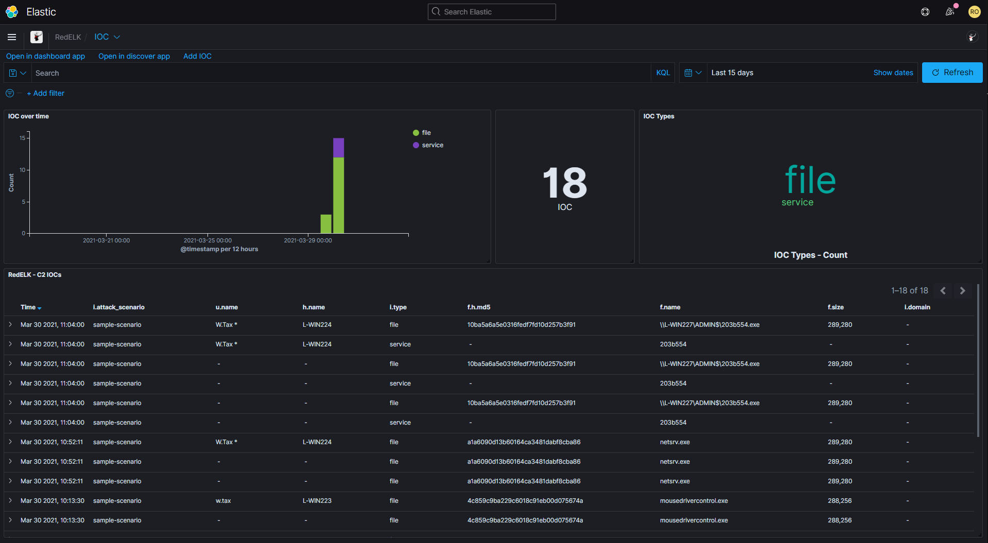988x543 pixels.
Task: Expand last 10:13:30 mousedrivercontrol.exe row
Action: [x=10, y=520]
